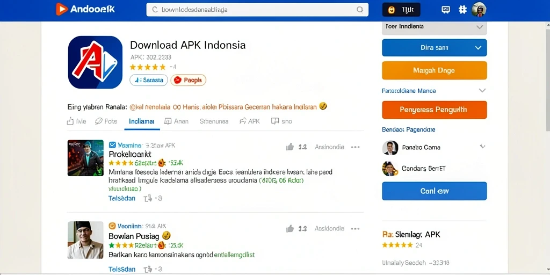Open the Bowlan Pusiag reviewer thumbnail
The image size is (550, 275).
click(85, 240)
